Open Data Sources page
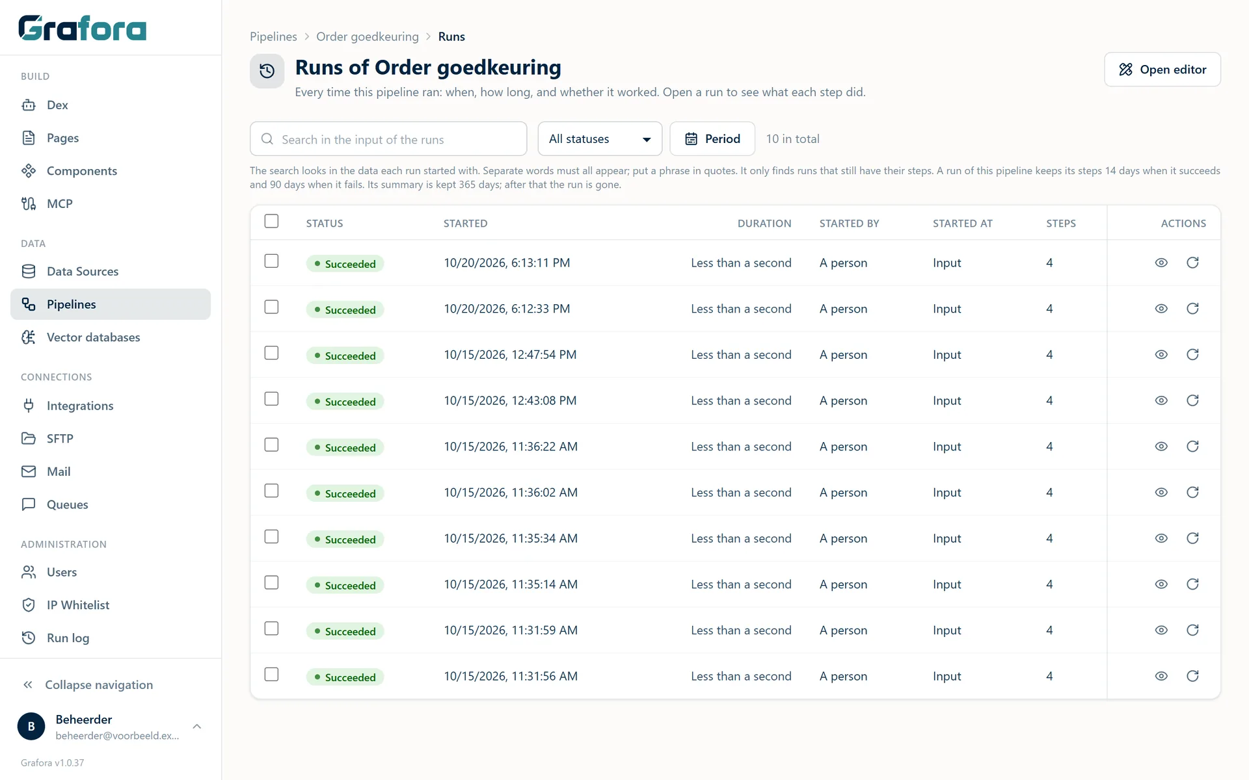Image resolution: width=1249 pixels, height=780 pixels. coord(111,271)
